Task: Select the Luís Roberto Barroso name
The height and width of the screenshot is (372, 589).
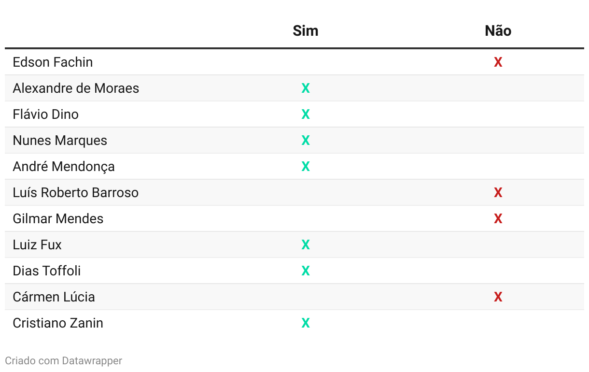Action: point(76,192)
